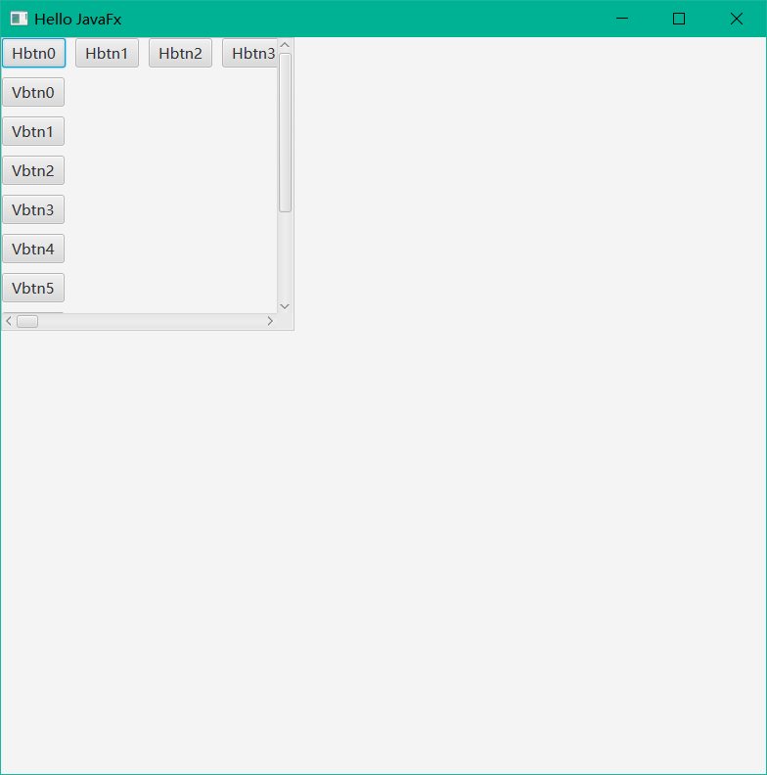The width and height of the screenshot is (767, 775).
Task: Hit the Vbtn5 button
Action: tap(33, 288)
